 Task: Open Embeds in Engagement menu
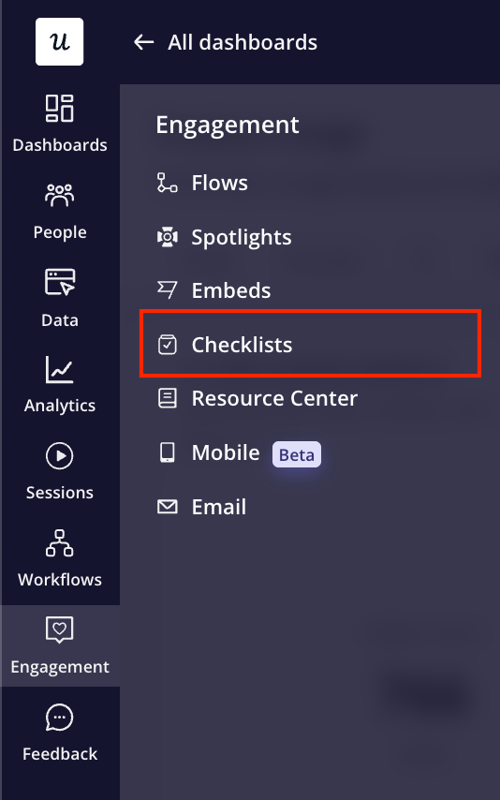point(231,290)
